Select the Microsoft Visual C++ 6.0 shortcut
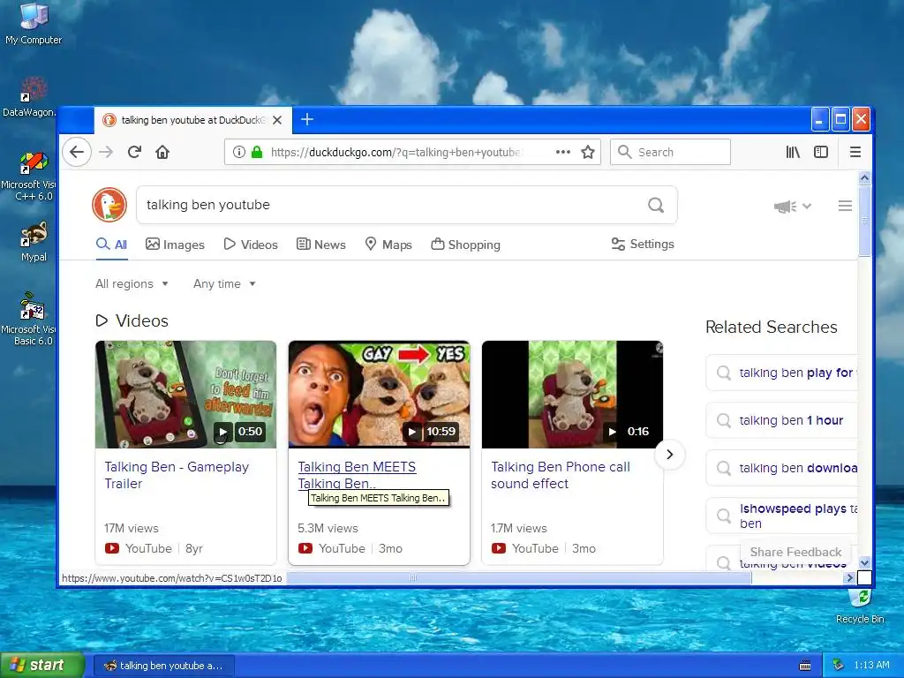The image size is (904, 678). (x=28, y=177)
